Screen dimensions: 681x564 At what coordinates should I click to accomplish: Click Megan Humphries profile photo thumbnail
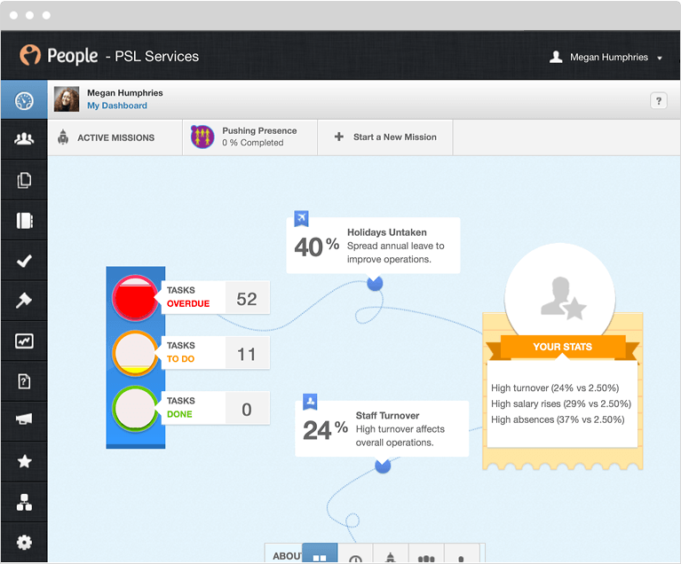[x=67, y=99]
